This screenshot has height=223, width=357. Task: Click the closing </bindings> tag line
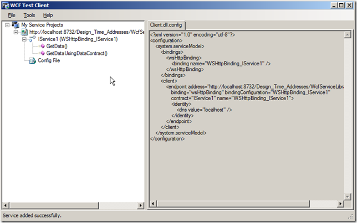(174, 75)
